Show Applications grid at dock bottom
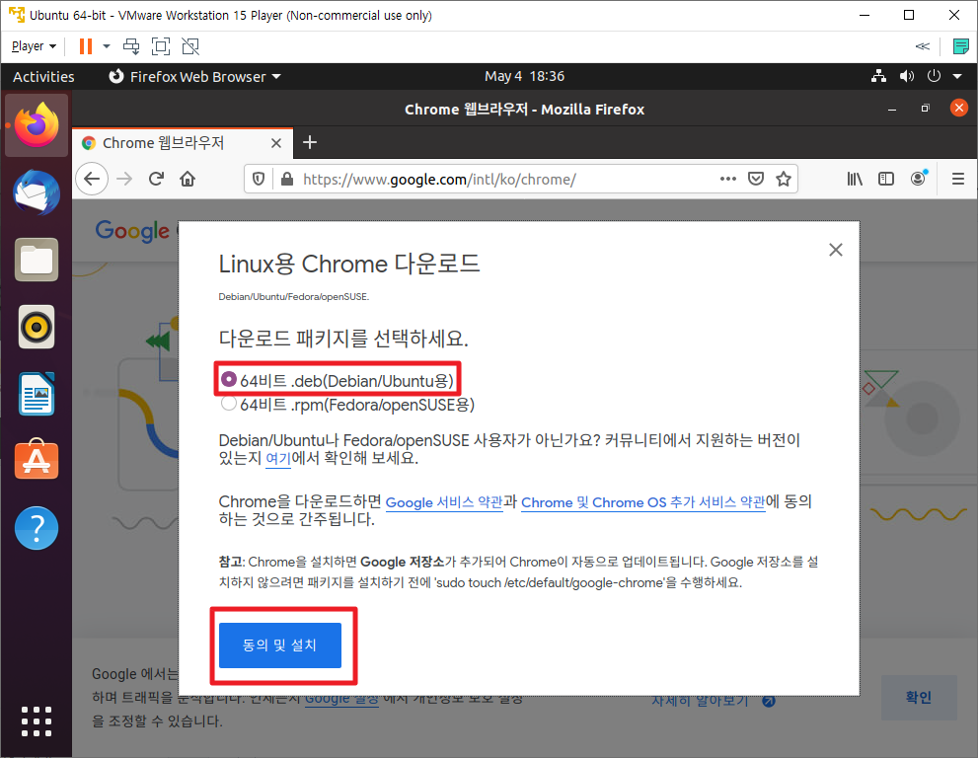The image size is (978, 758). click(x=37, y=721)
